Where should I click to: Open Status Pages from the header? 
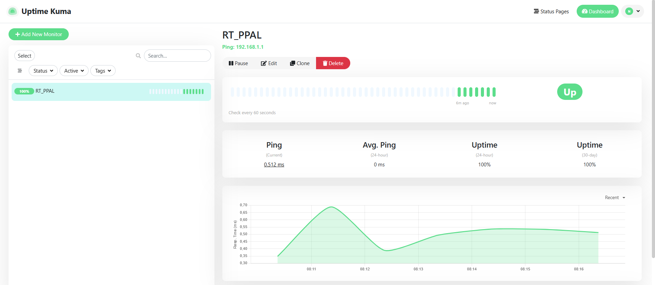pyautogui.click(x=551, y=11)
